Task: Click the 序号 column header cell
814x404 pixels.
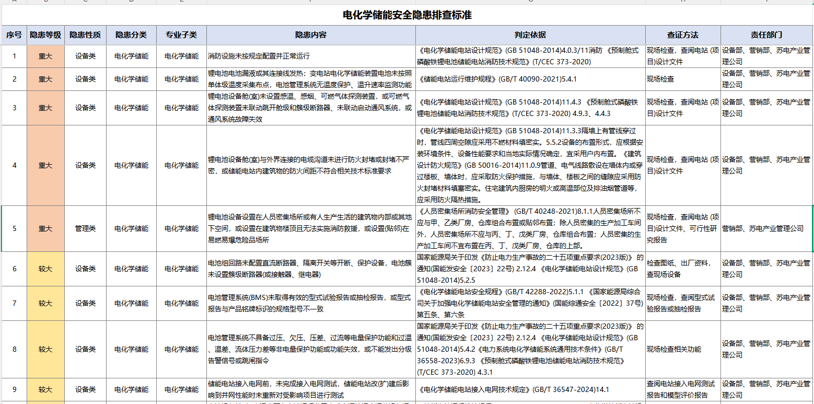Action: (x=15, y=35)
